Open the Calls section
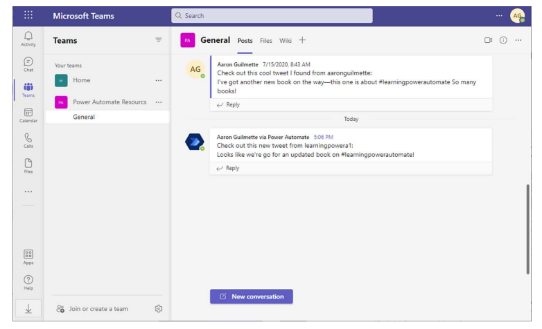The width and height of the screenshot is (542, 329). [x=28, y=141]
